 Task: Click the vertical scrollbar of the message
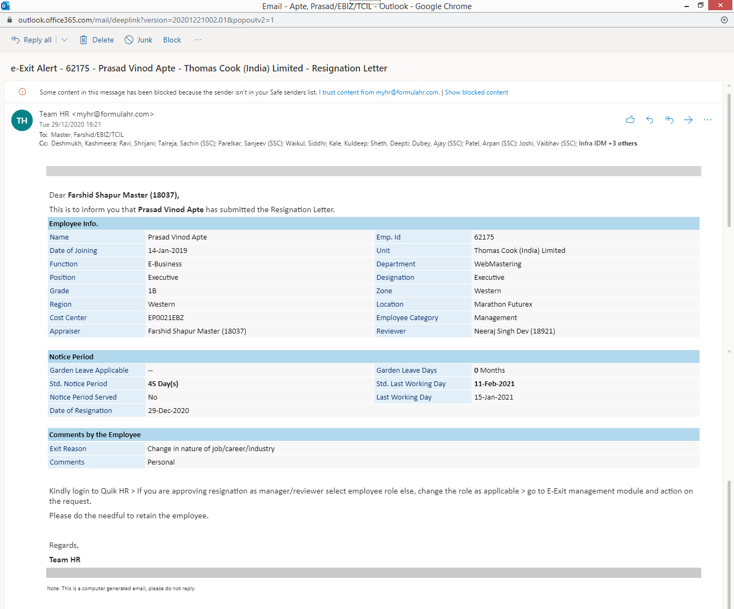click(729, 161)
